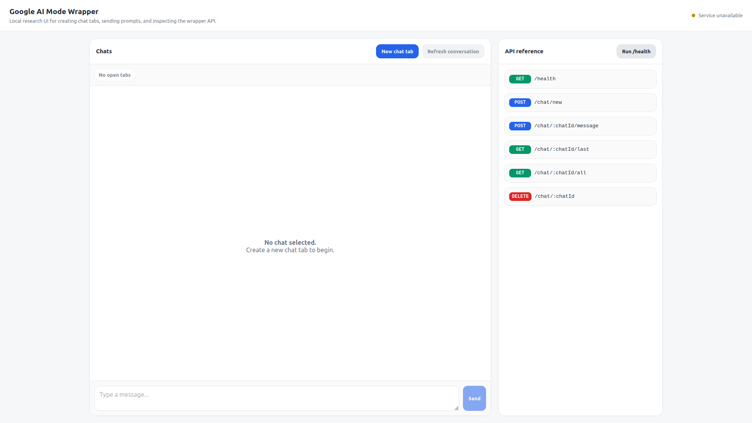The image size is (752, 423).
Task: Click the Chats panel heading
Action: point(104,51)
